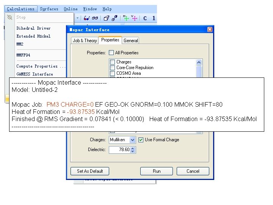Click the perspective box toolbar icon
273x205 pixels.
107,18
